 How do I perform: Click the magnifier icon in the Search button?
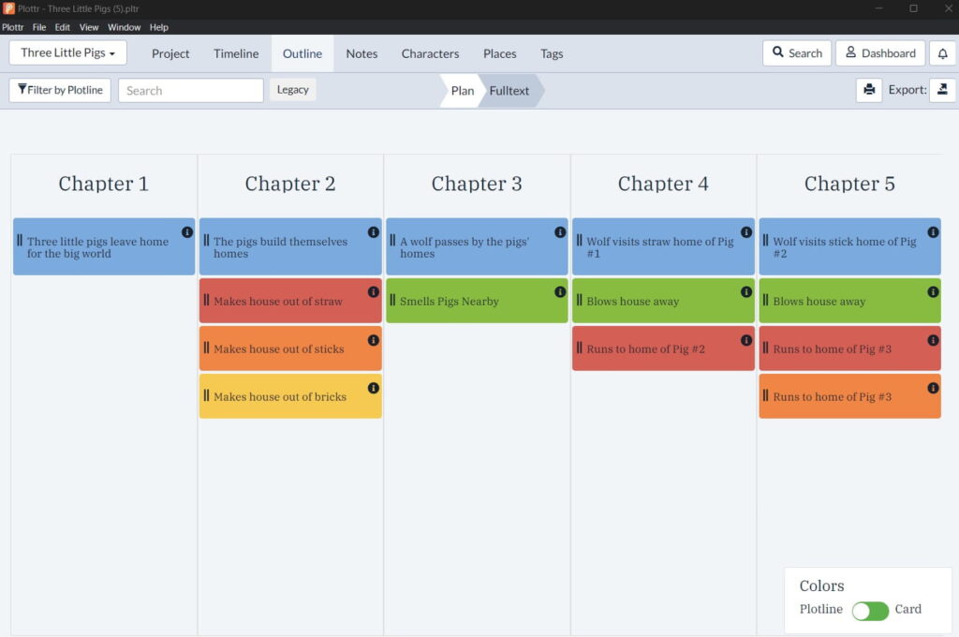click(776, 53)
